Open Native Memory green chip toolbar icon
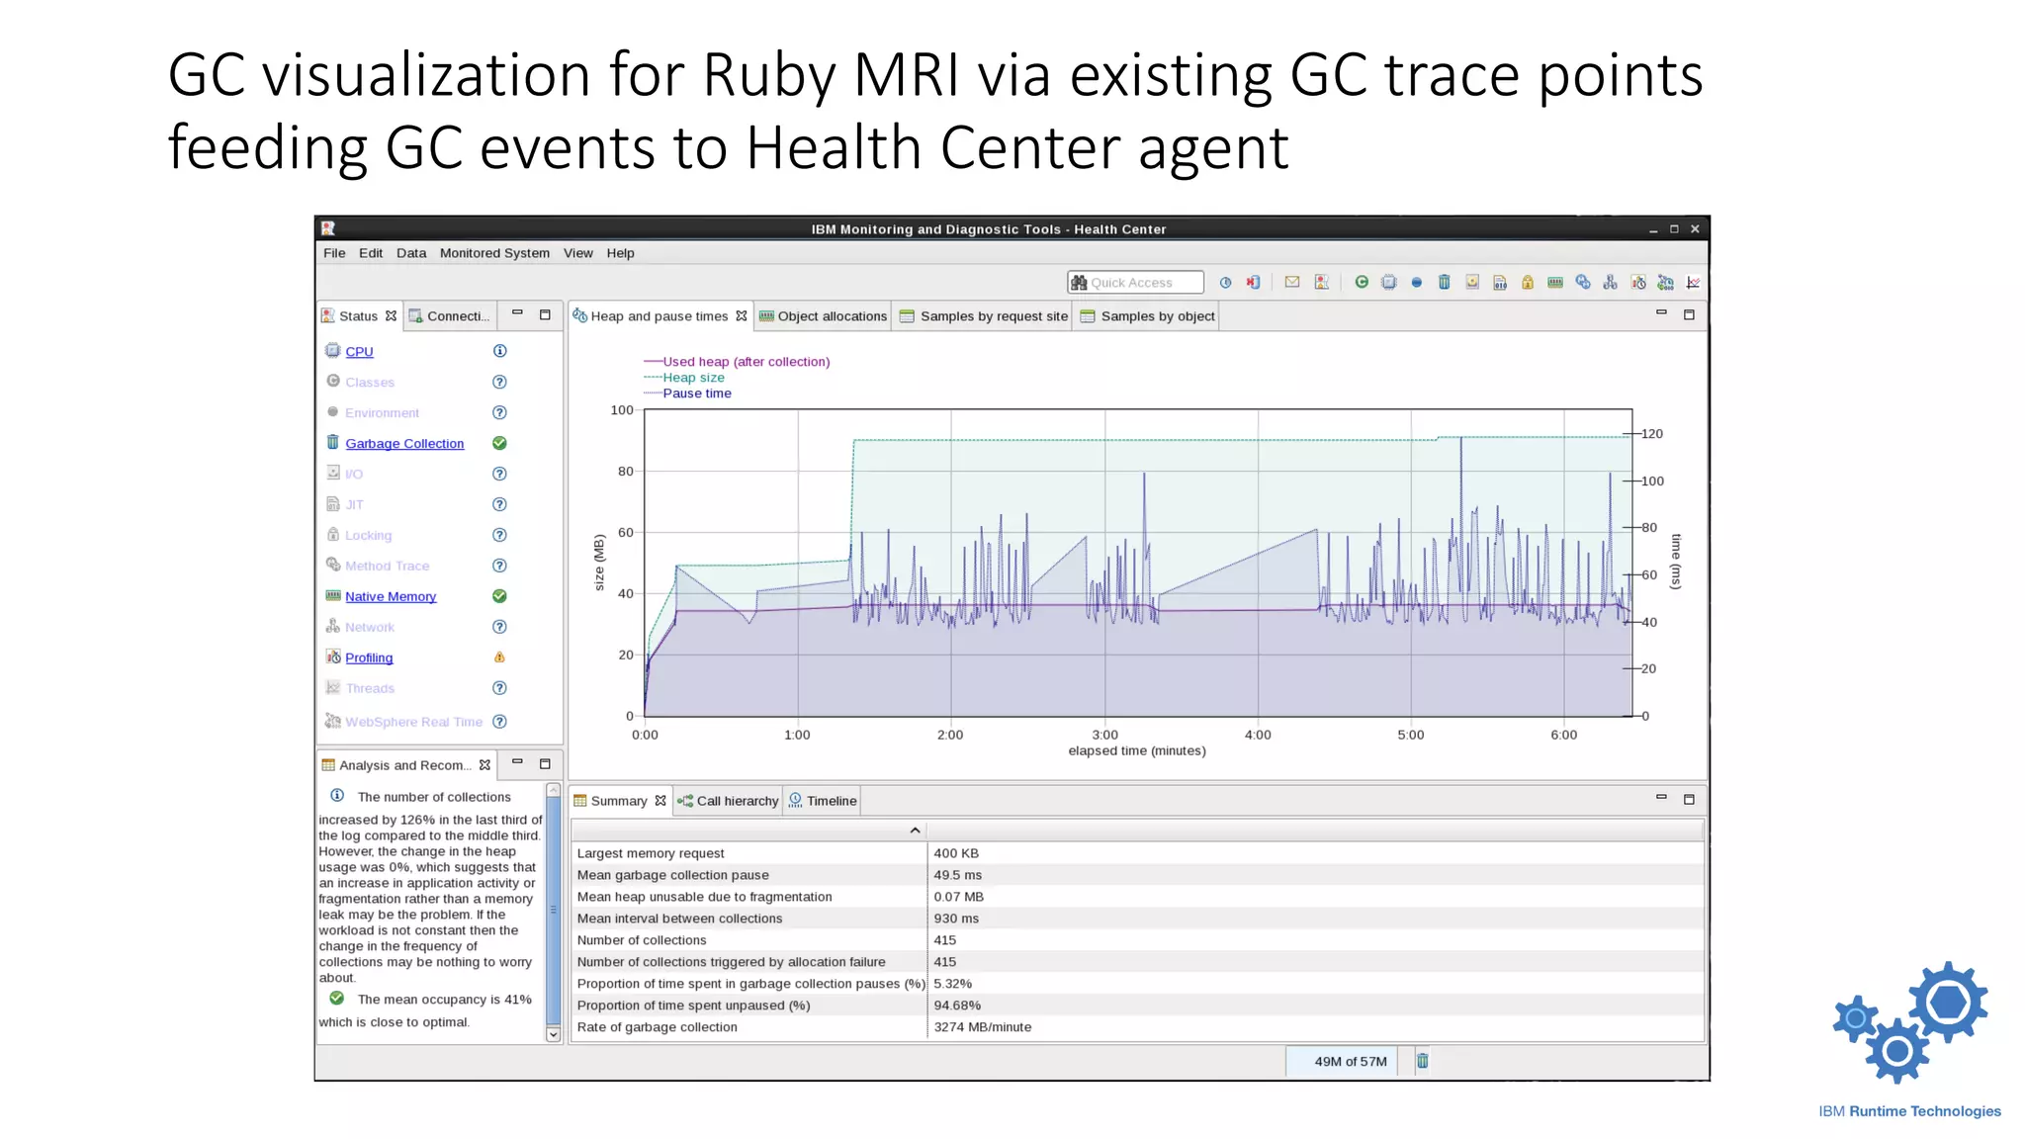Image resolution: width=2025 pixels, height=1139 pixels. coord(1555,282)
